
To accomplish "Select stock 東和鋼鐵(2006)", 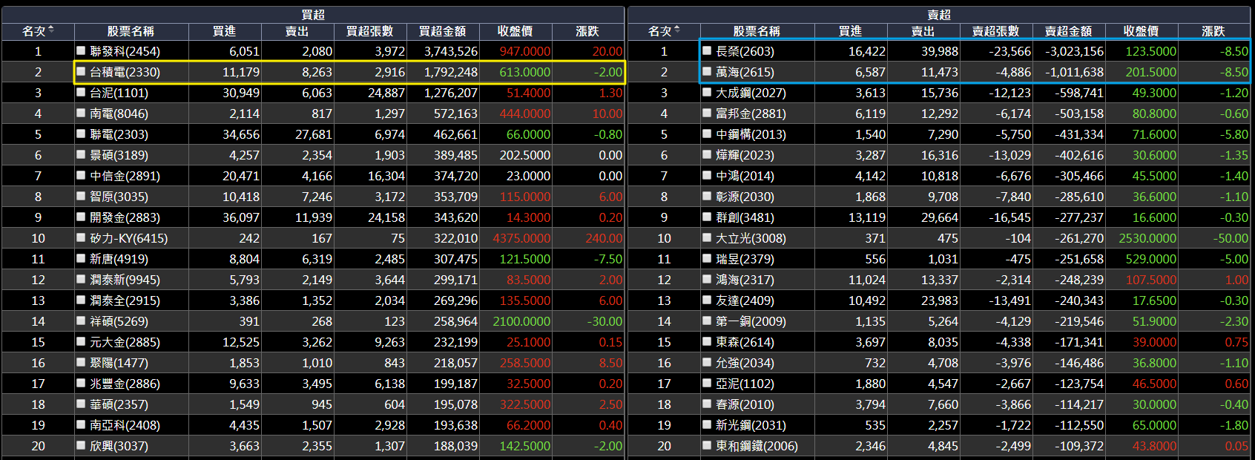I will (757, 446).
